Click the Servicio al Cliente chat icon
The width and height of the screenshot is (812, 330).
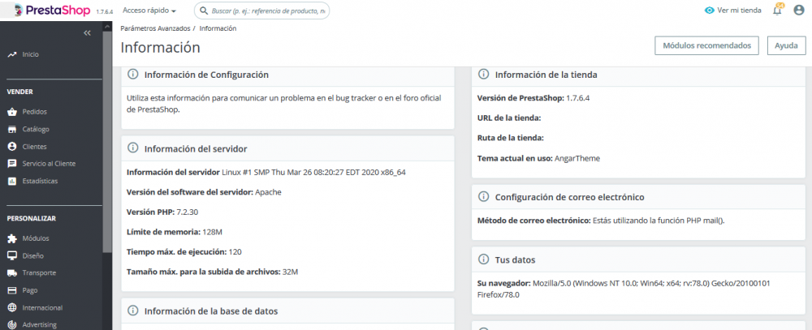pyautogui.click(x=12, y=164)
